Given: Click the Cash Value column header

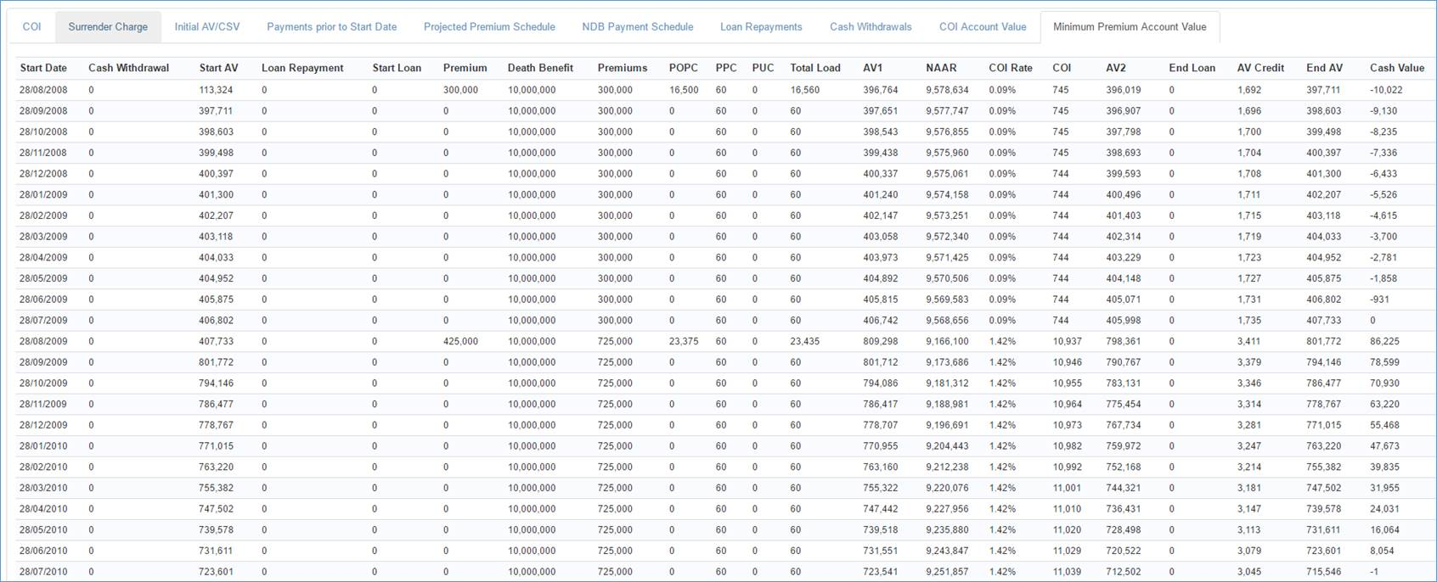Looking at the screenshot, I should pos(1396,68).
